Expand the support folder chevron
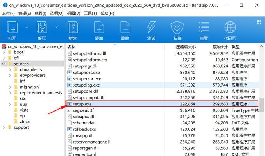This screenshot has width=265, height=156. coord(4,128)
